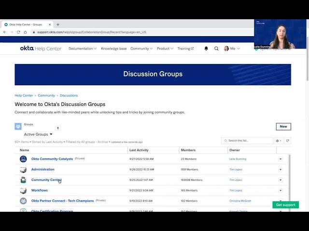Click the Groups people icon
Screen dimensions: 309x231
pos(18,126)
